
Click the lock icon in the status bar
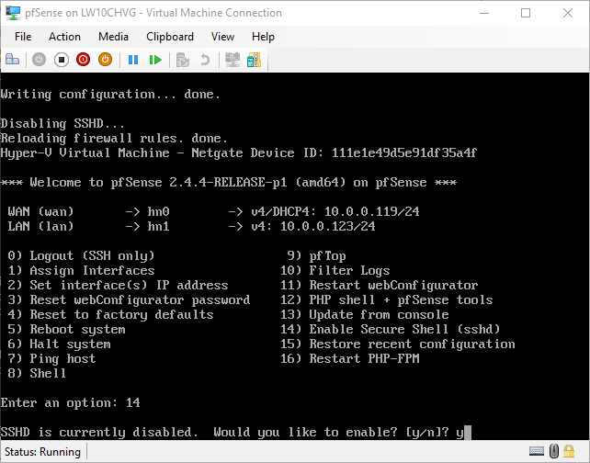click(569, 450)
